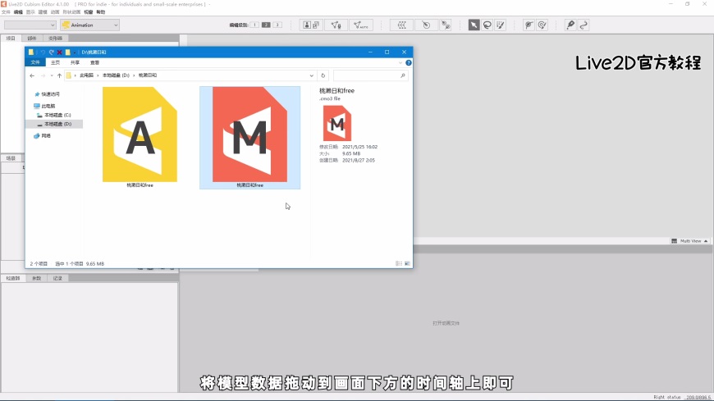Screen dimensions: 714x401
Task: Select the brush selection tool icon
Action: point(501,25)
